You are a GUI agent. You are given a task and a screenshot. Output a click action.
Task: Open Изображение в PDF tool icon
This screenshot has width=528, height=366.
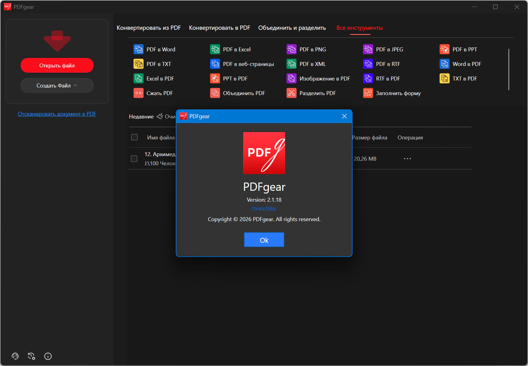click(291, 78)
